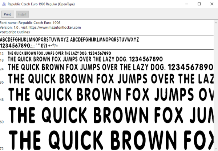Click the size 12 label
The height and width of the screenshot is (151, 218).
[x=2, y=54]
